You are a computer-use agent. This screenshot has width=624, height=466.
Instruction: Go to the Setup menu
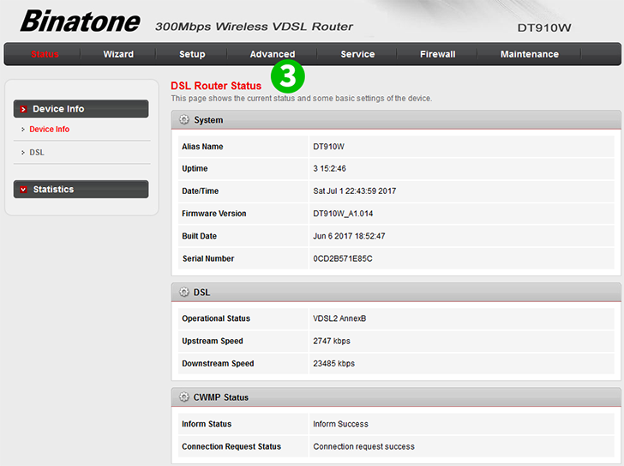pos(192,54)
